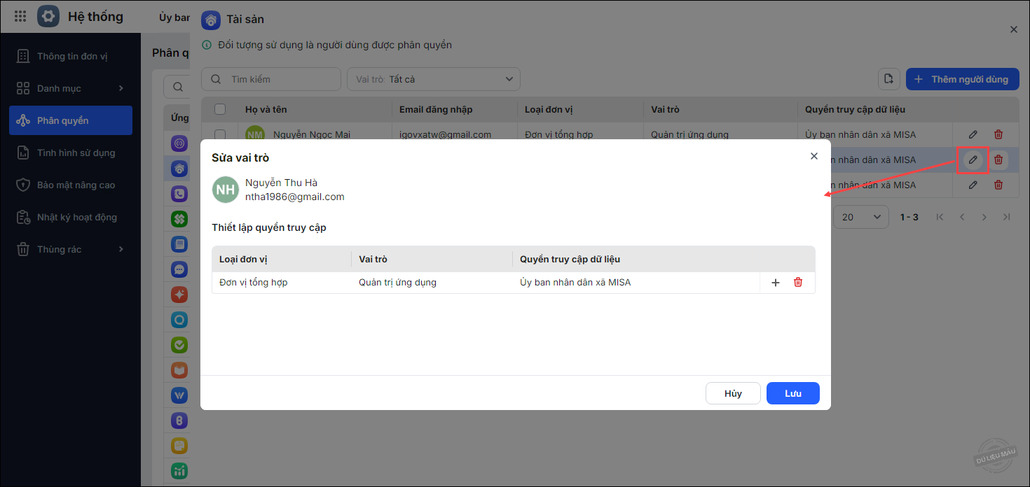Open Bảo mật nâng cao menu
Viewport: 1030px width, 487px height.
pyautogui.click(x=71, y=185)
